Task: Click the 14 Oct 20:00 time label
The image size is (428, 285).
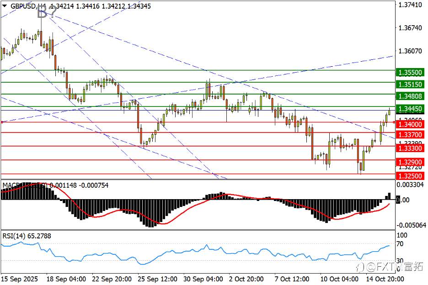Action: coord(385,279)
